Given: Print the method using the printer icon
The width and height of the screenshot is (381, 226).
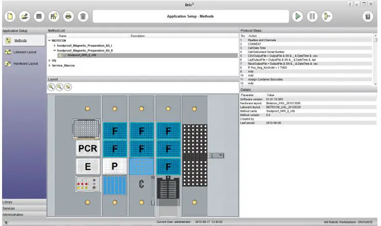Looking at the screenshot, I should (x=68, y=16).
